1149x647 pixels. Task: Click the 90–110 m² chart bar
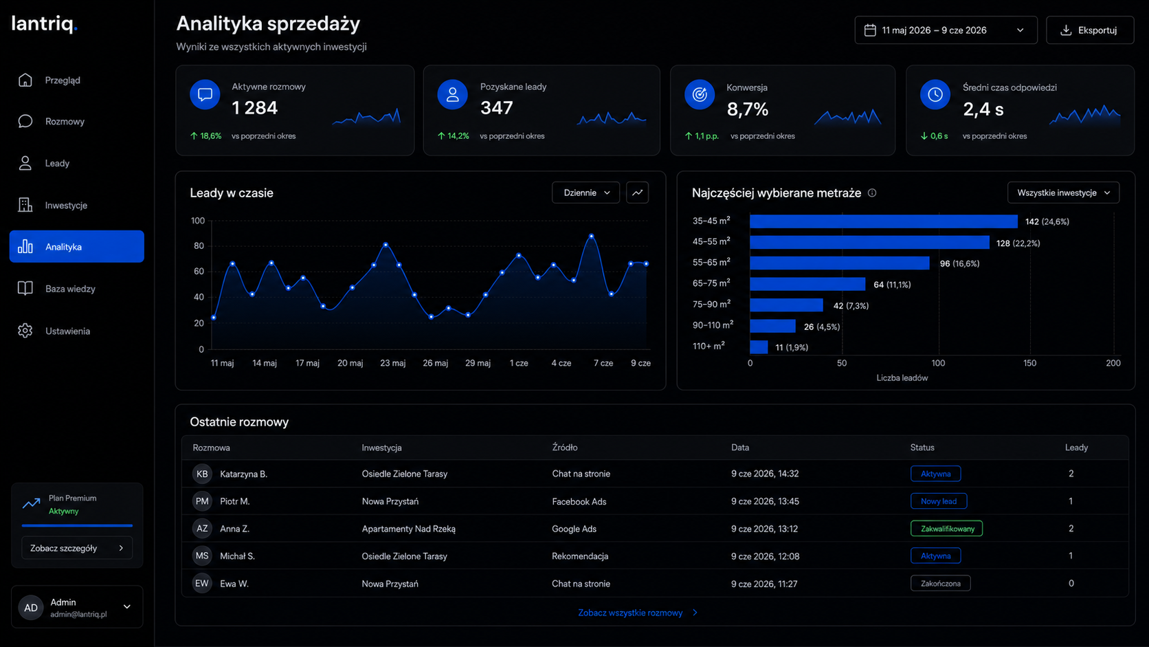click(773, 327)
